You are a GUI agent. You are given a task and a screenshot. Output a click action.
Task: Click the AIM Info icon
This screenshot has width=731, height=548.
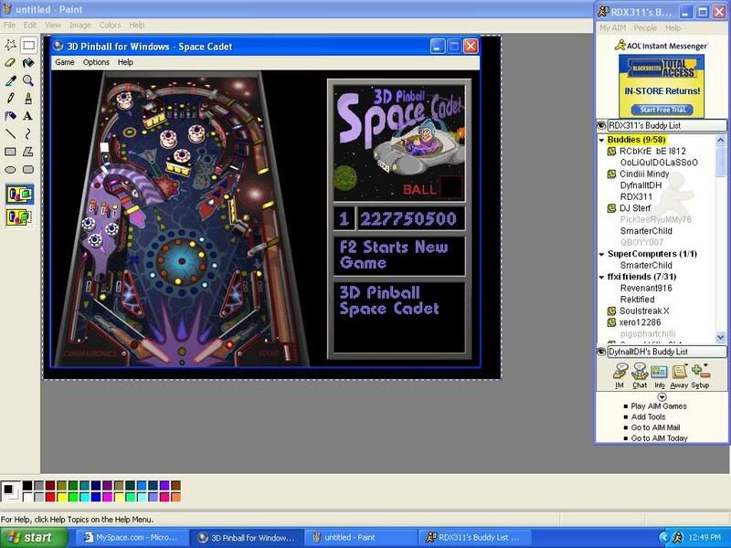[x=659, y=375]
